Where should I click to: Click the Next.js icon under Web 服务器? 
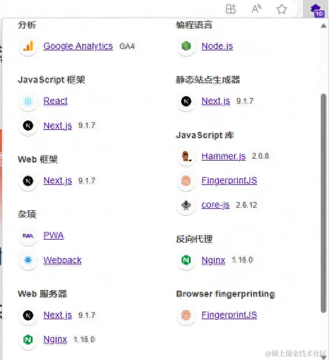[x=28, y=315]
